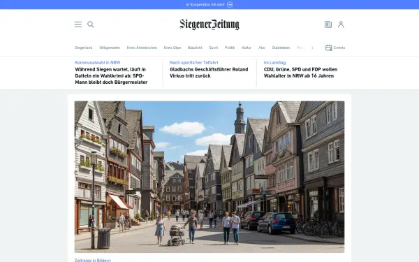Open the 'Im Landtag' topic label
419x262 pixels.
pos(274,63)
